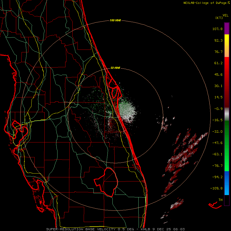Click the green segment of the velocity color bar
The image size is (231, 231).
[x=227, y=146]
